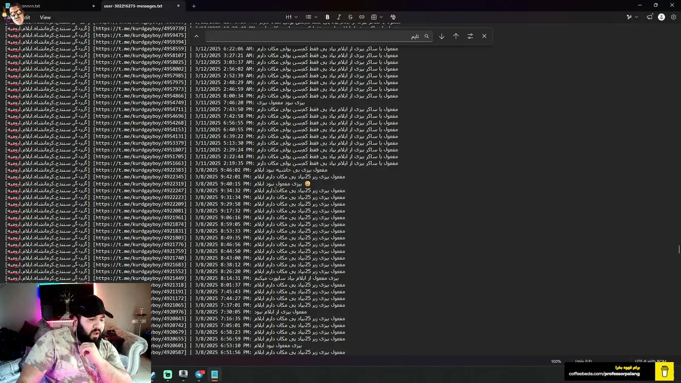Click the timestamp 3/12/2025 6:22:06 AM
Image resolution: width=681 pixels, height=383 pixels.
click(x=224, y=48)
